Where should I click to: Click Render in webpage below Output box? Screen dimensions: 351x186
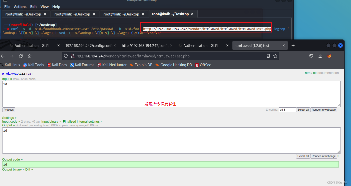323,156
